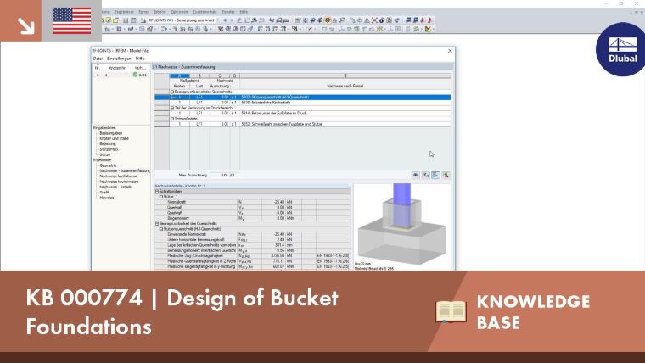Select the Erforderliche Köchertiefe result row
The image size is (645, 363).
pyautogui.click(x=302, y=103)
